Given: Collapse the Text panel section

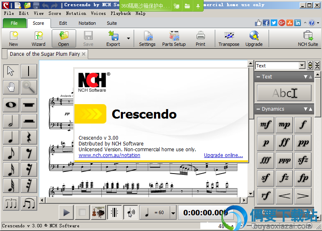Looking at the screenshot, I should tap(258, 77).
